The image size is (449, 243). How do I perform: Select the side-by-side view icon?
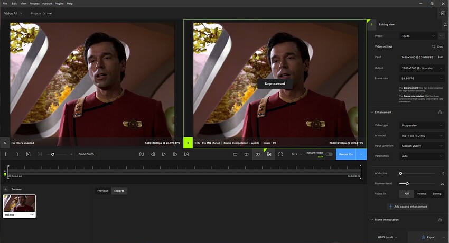258,154
